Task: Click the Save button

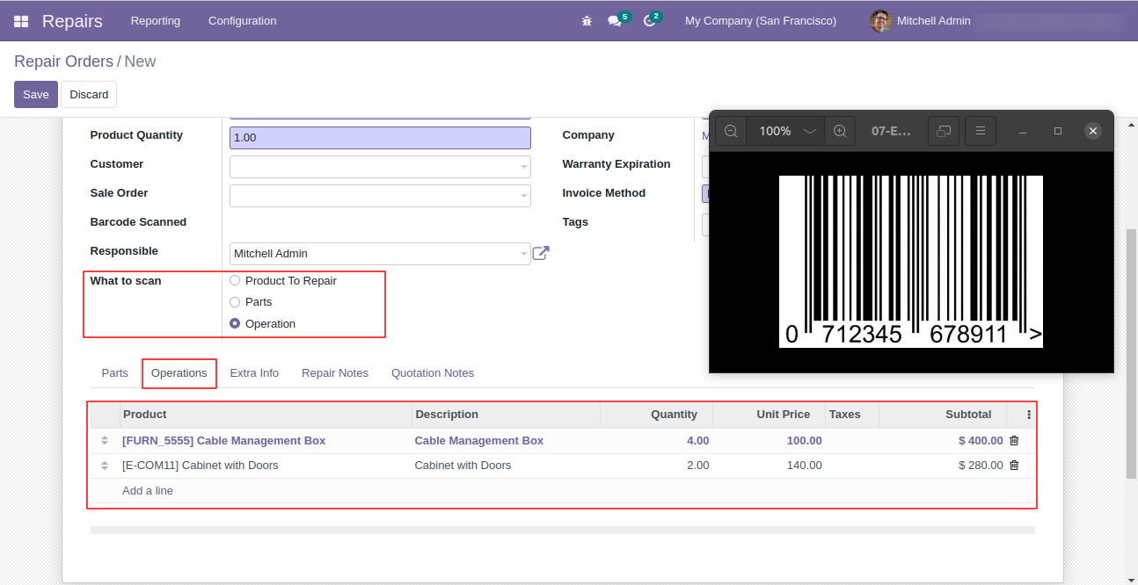Action: pos(36,95)
